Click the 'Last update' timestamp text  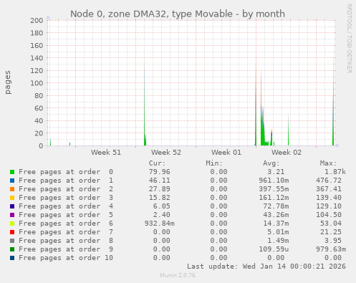266,267
